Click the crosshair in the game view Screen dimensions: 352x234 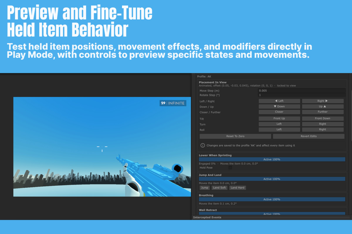coord(102,148)
